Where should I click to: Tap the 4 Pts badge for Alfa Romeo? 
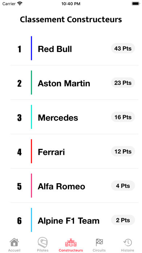coord(123,186)
